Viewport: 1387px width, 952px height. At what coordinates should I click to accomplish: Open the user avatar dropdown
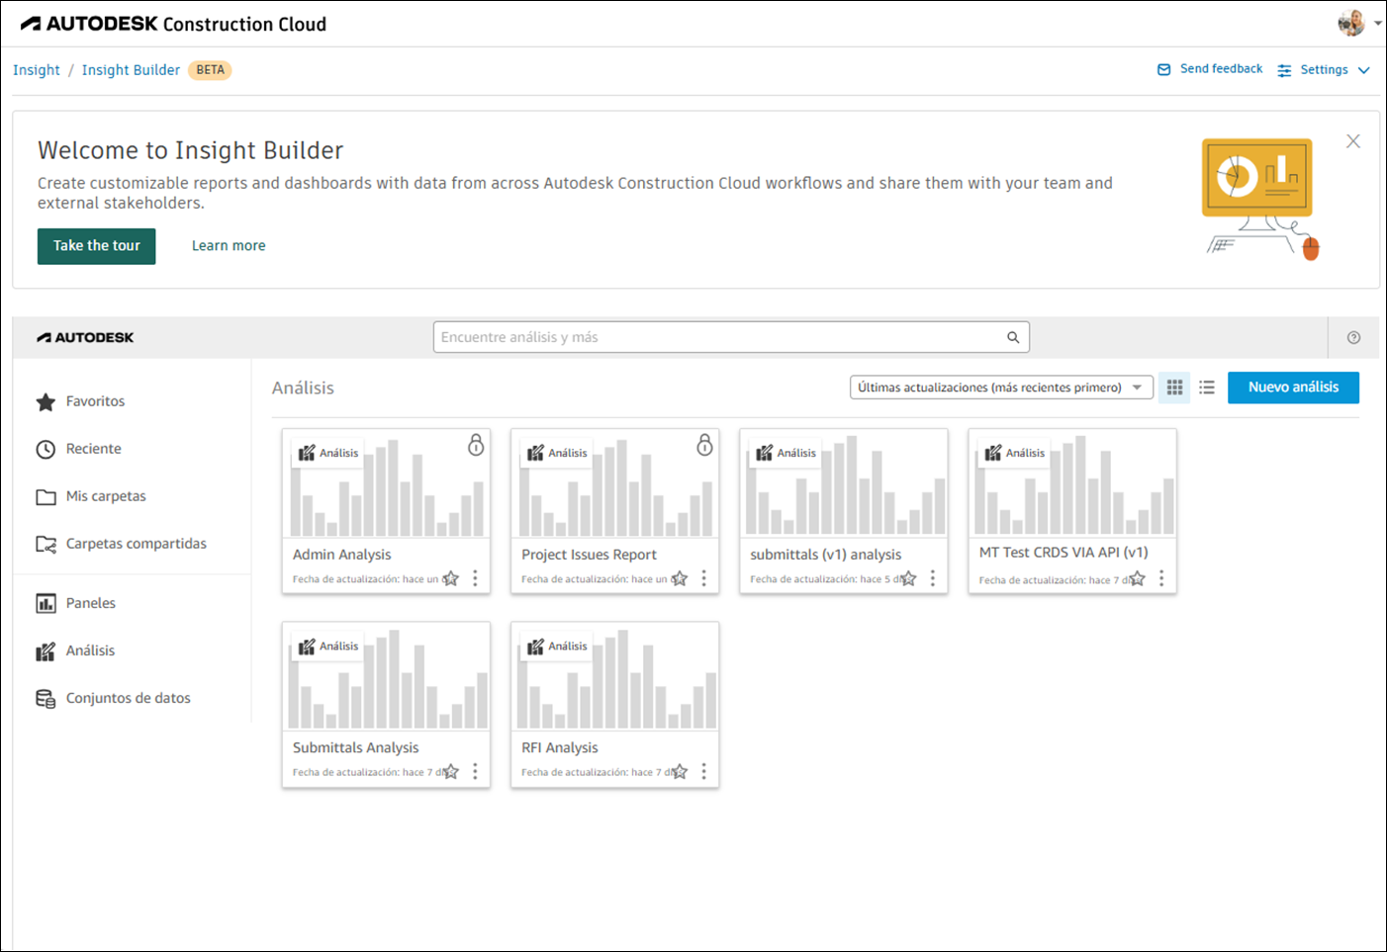[1350, 22]
